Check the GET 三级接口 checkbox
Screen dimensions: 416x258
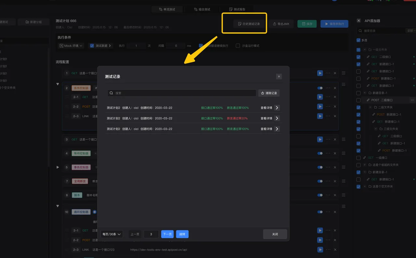coord(358,136)
